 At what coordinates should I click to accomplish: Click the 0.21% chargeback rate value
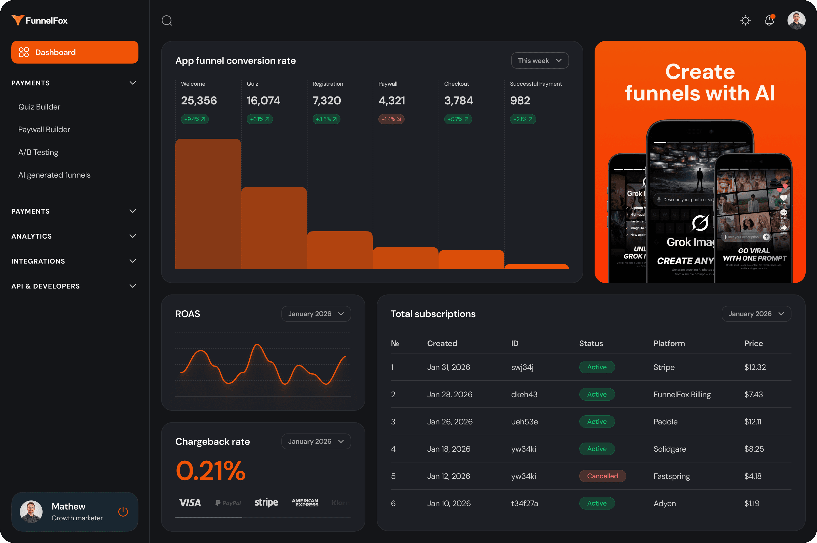point(210,471)
